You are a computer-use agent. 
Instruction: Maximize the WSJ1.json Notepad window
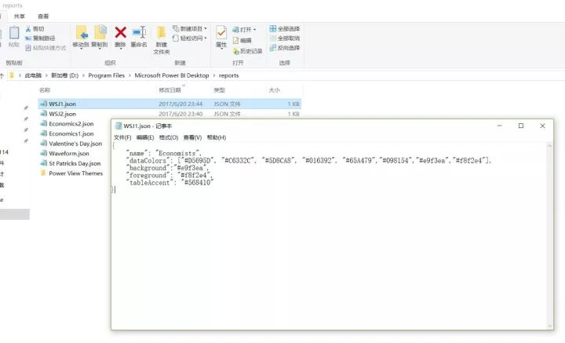[521, 126]
